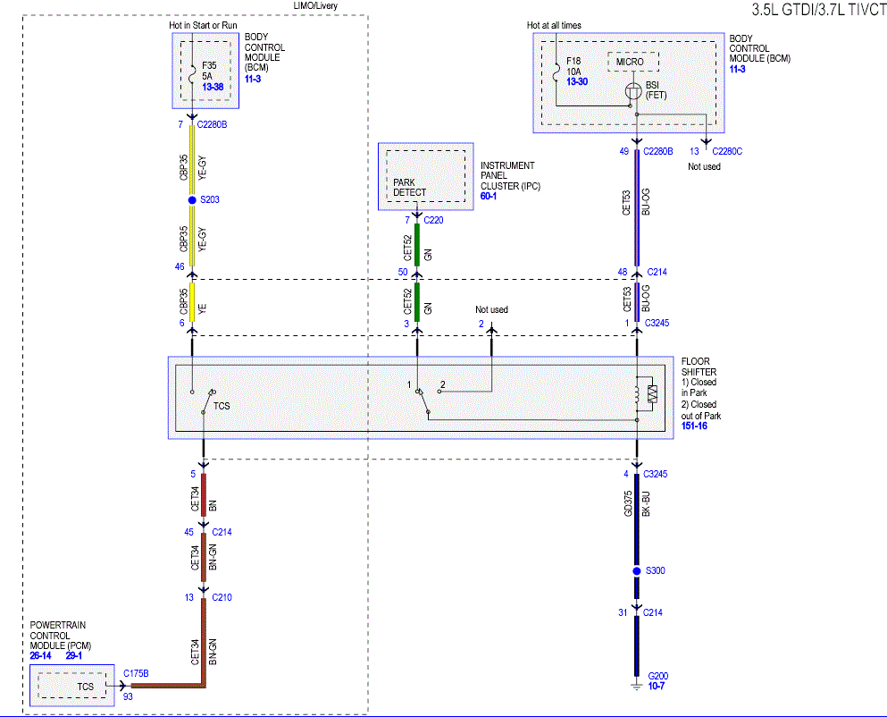Viewport: 887px width, 717px height.
Task: Click the 10-7 ground G200 link
Action: click(x=657, y=687)
